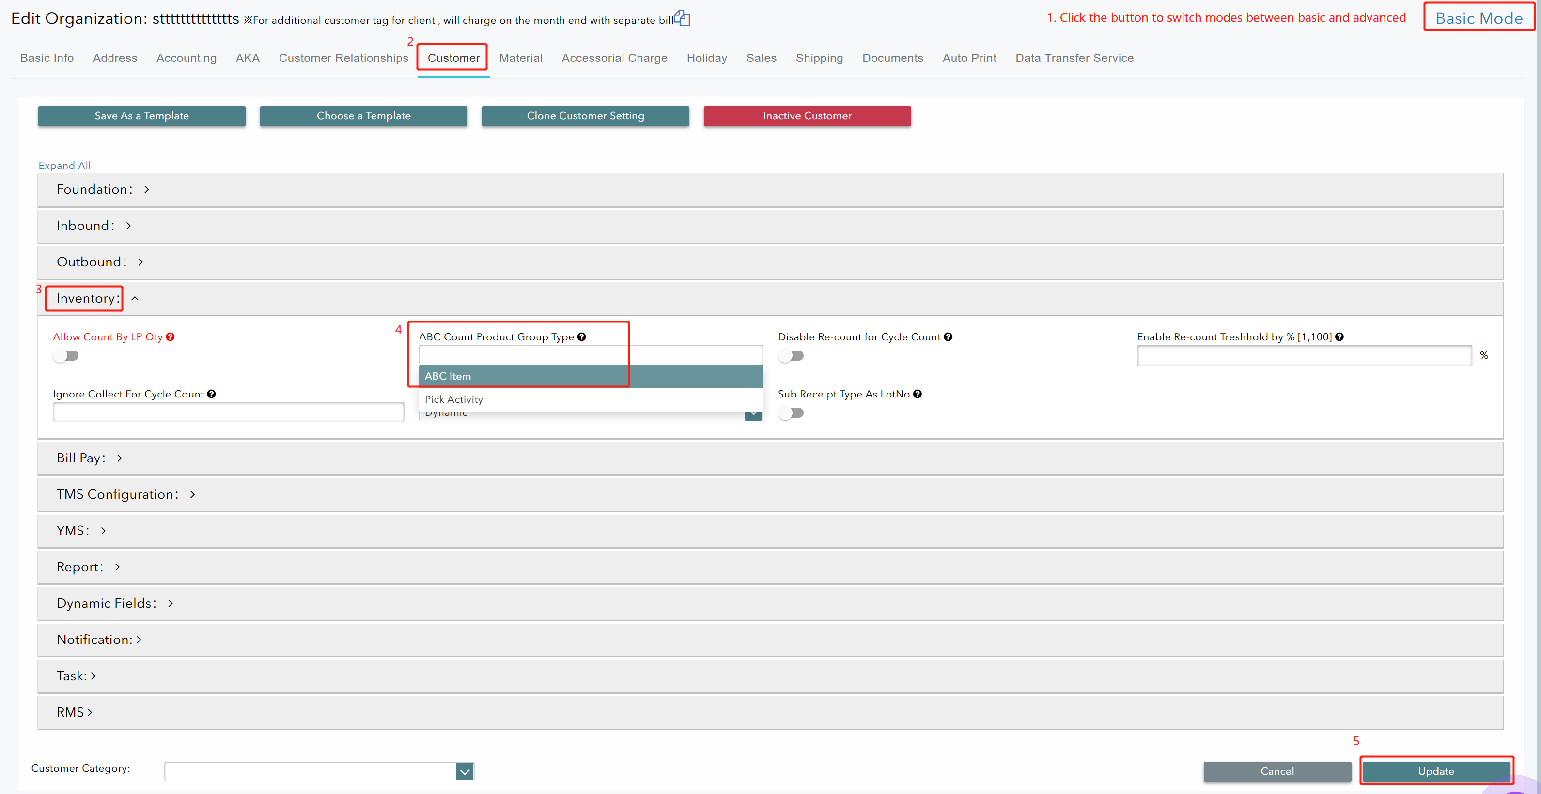Toggle Disable Re-count for Cycle Count switch

coord(791,356)
